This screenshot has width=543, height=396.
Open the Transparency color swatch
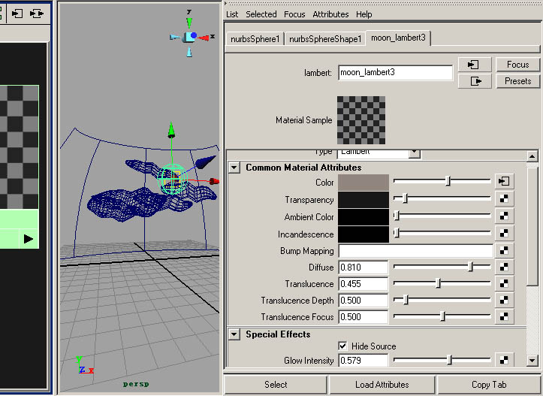coord(364,200)
